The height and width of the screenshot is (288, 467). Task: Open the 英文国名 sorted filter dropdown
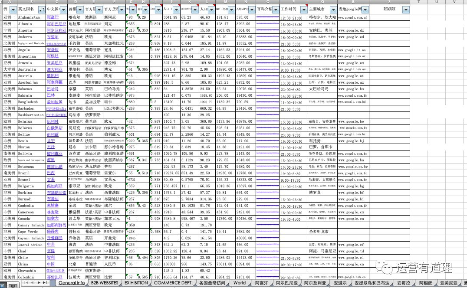click(42, 10)
